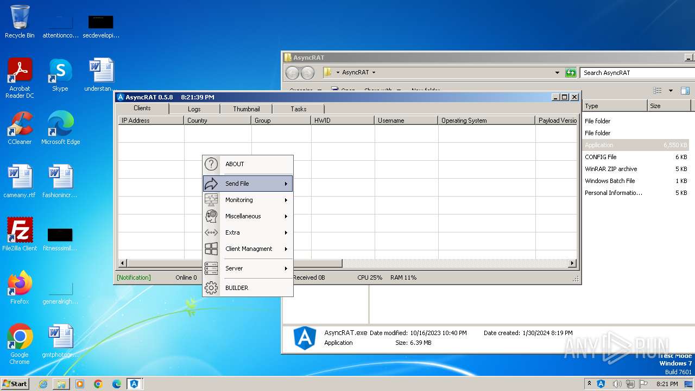Image resolution: width=695 pixels, height=391 pixels.
Task: Click Username column header
Action: [x=406, y=121]
